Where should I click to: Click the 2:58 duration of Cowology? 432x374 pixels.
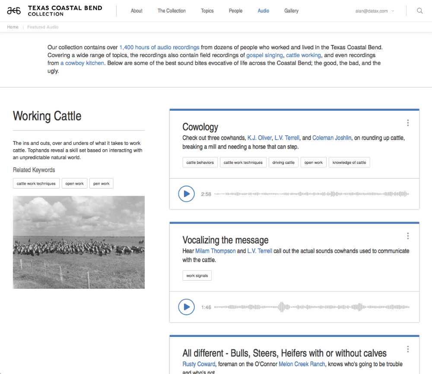206,194
